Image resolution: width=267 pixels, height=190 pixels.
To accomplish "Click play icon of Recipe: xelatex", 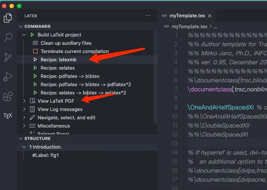I will (35, 68).
